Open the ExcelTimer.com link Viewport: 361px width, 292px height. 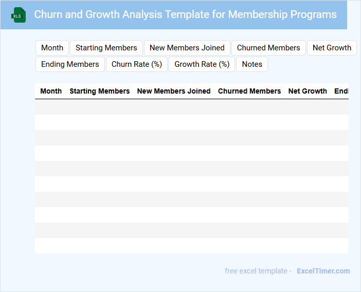click(x=323, y=271)
